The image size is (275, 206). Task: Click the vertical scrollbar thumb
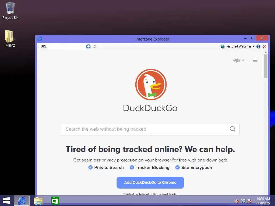[266, 66]
